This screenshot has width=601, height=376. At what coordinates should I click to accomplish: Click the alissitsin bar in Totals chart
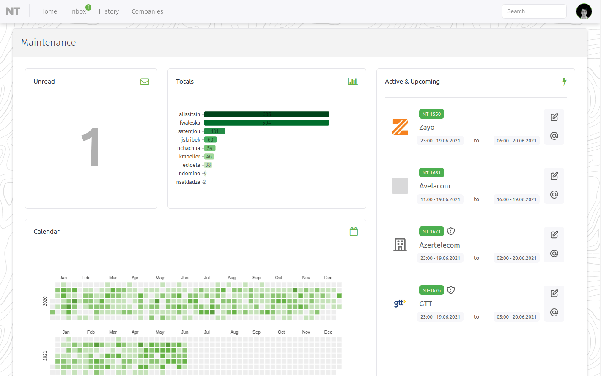tap(266, 114)
